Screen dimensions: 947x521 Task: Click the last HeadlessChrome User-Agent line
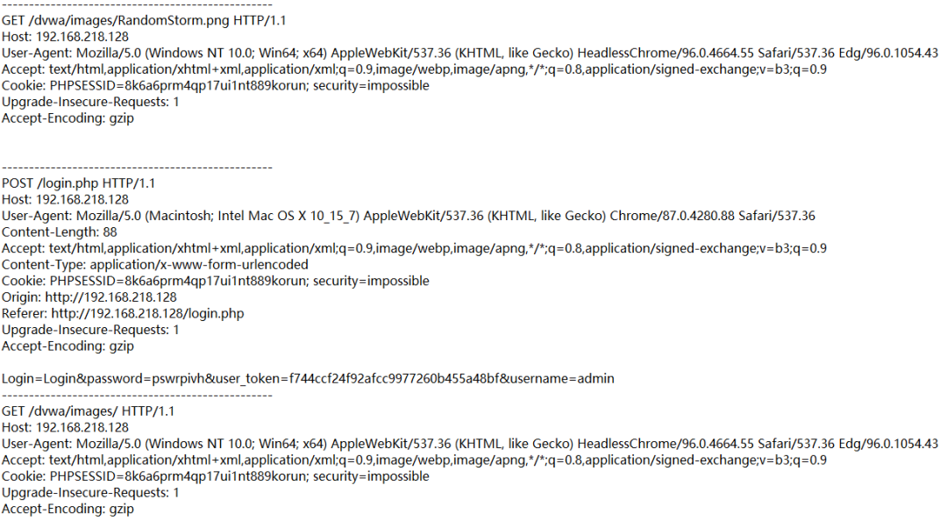tap(470, 444)
